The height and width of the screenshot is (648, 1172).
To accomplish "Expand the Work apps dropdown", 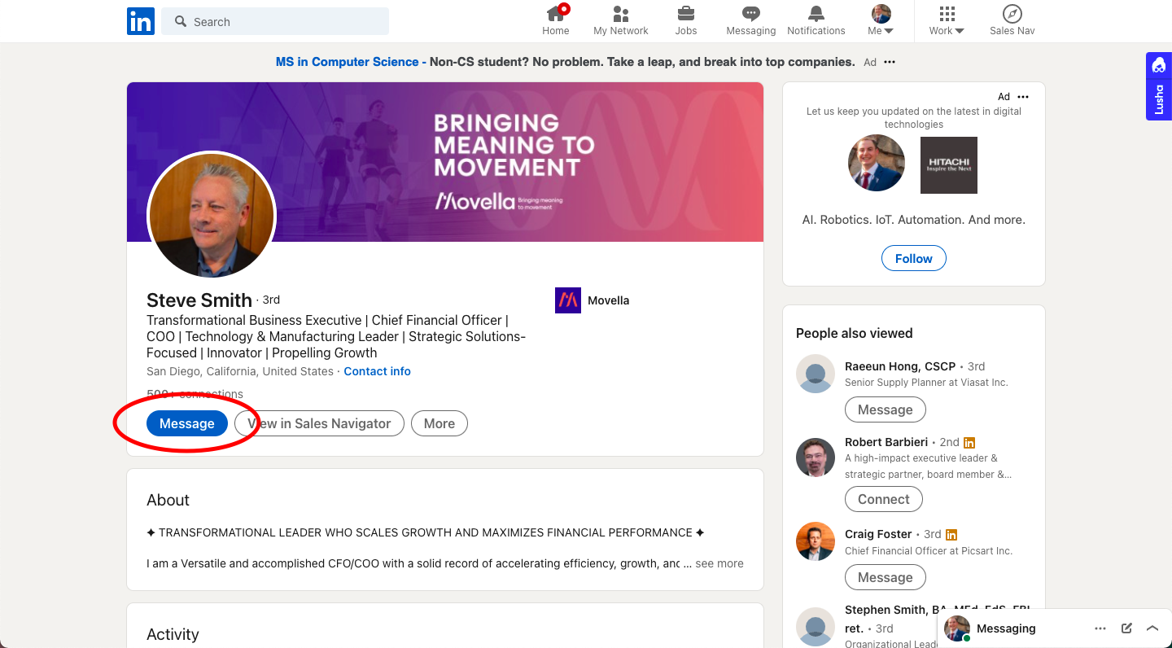I will (946, 20).
